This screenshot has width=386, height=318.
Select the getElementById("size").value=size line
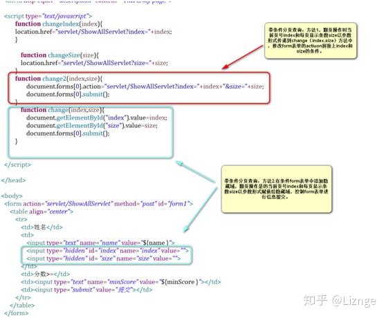point(92,126)
